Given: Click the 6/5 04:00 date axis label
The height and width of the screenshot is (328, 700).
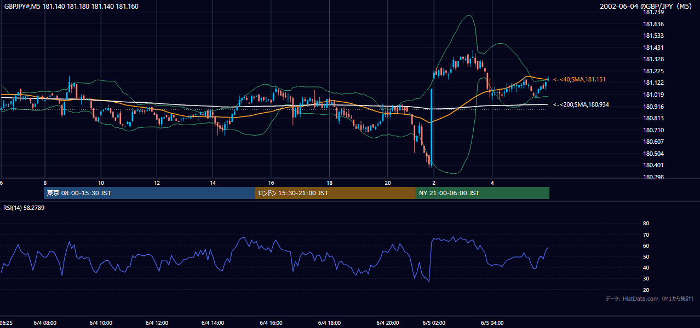Looking at the screenshot, I should (x=492, y=323).
